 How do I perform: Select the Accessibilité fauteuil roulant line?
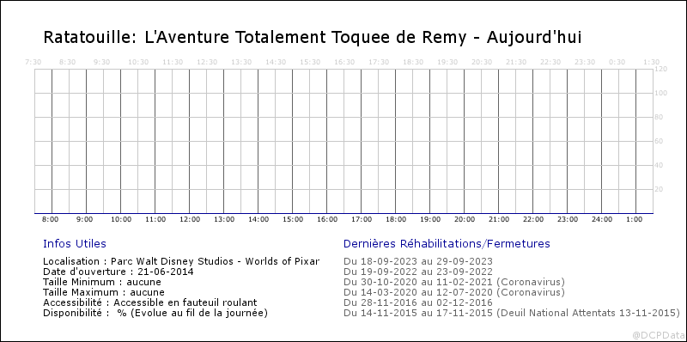(x=149, y=302)
